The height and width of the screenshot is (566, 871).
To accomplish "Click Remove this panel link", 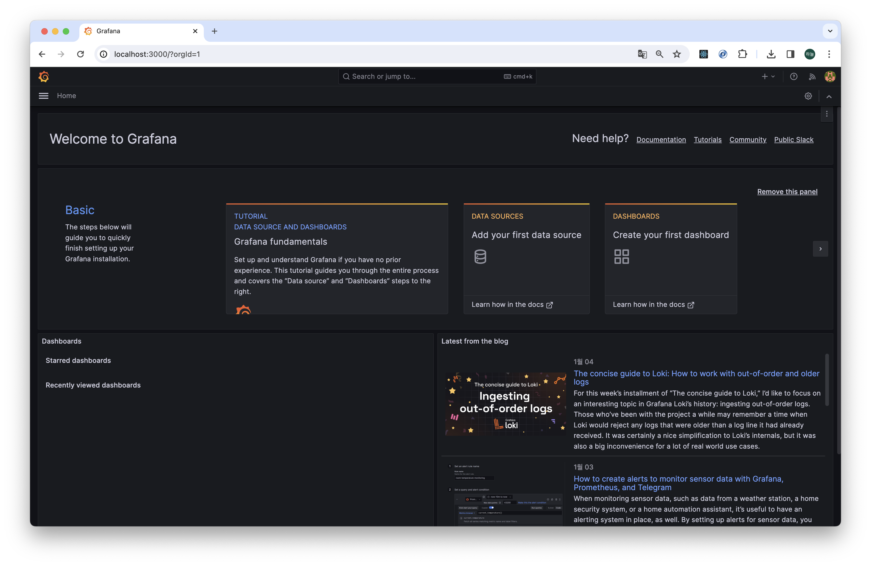I will tap(787, 192).
